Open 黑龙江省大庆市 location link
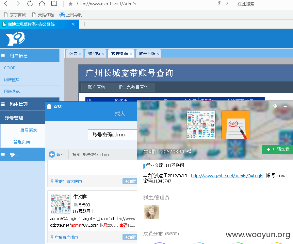The image size is (293, 244). 68,181
